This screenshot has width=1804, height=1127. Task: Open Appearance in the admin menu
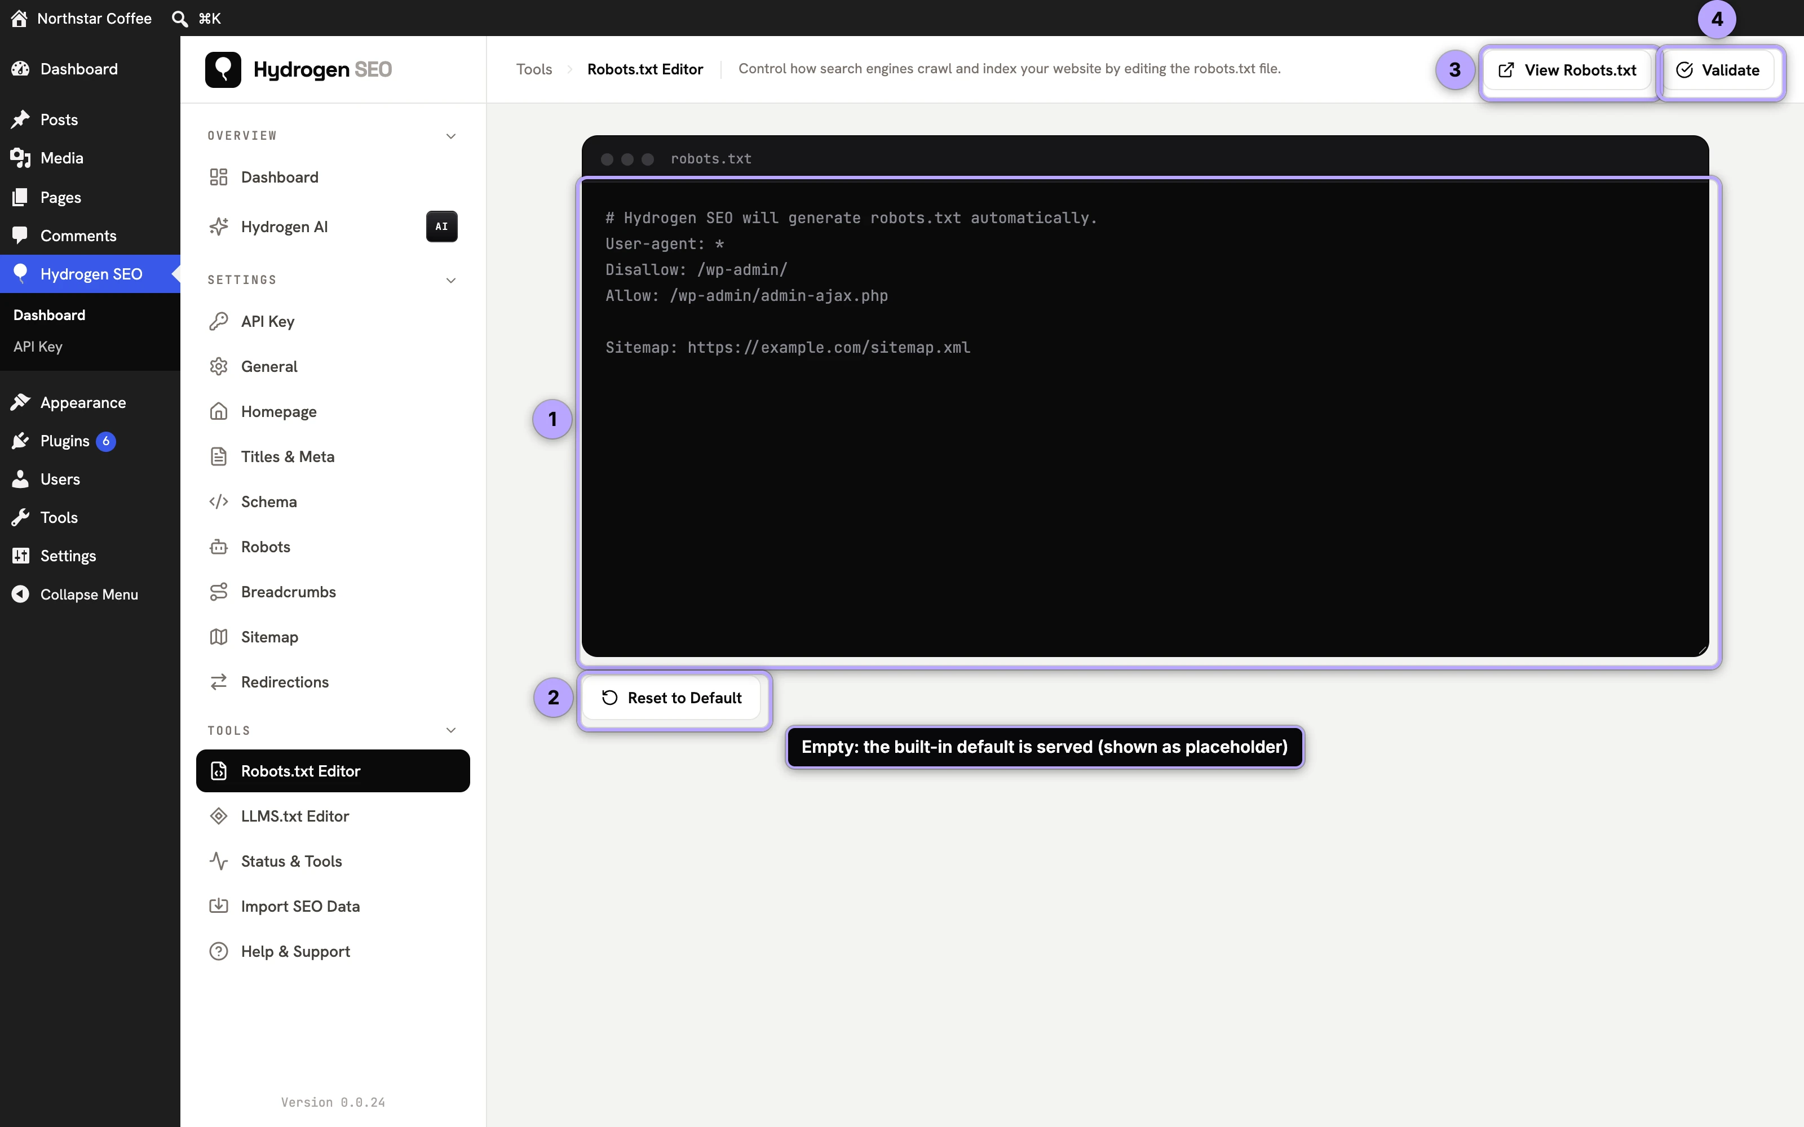pyautogui.click(x=90, y=402)
